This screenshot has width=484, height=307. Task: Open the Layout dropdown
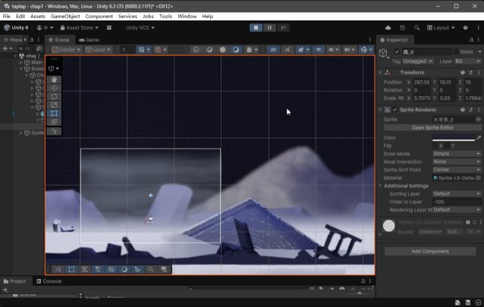tap(441, 28)
